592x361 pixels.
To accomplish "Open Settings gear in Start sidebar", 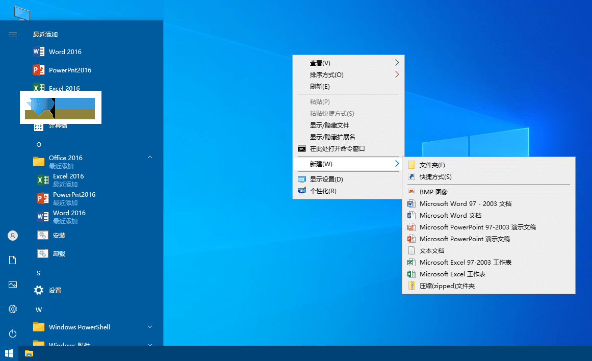I will coord(13,310).
